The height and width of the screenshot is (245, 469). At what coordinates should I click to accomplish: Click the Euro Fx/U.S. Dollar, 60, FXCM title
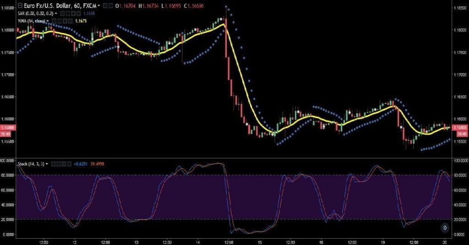pos(60,5)
